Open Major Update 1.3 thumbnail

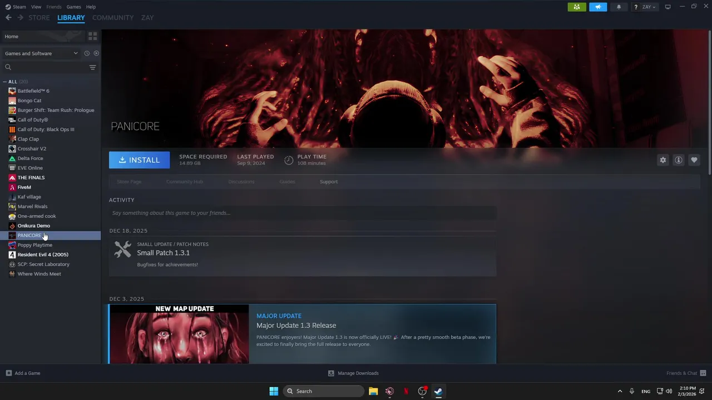pos(179,334)
